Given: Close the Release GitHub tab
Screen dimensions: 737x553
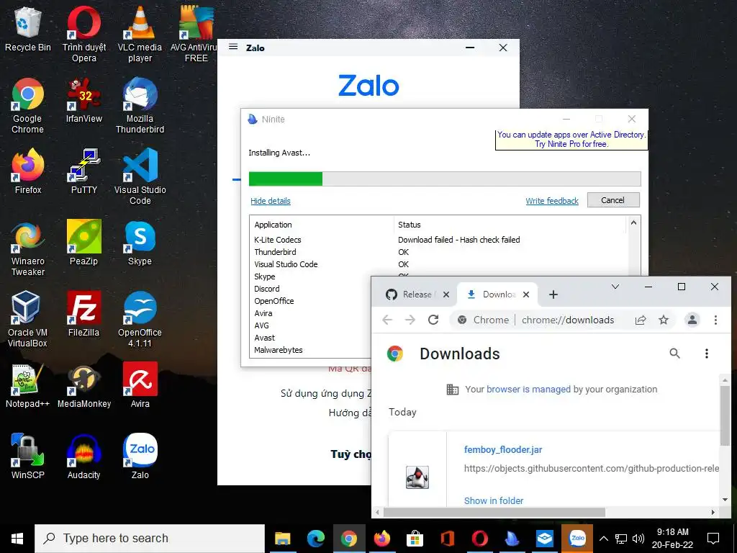Looking at the screenshot, I should (446, 295).
